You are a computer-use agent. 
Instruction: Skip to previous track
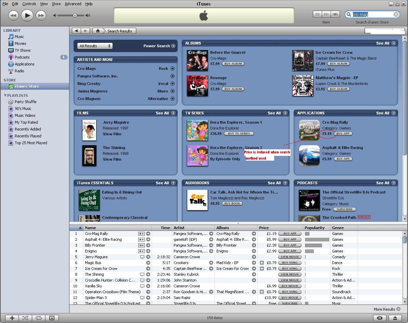14,16
